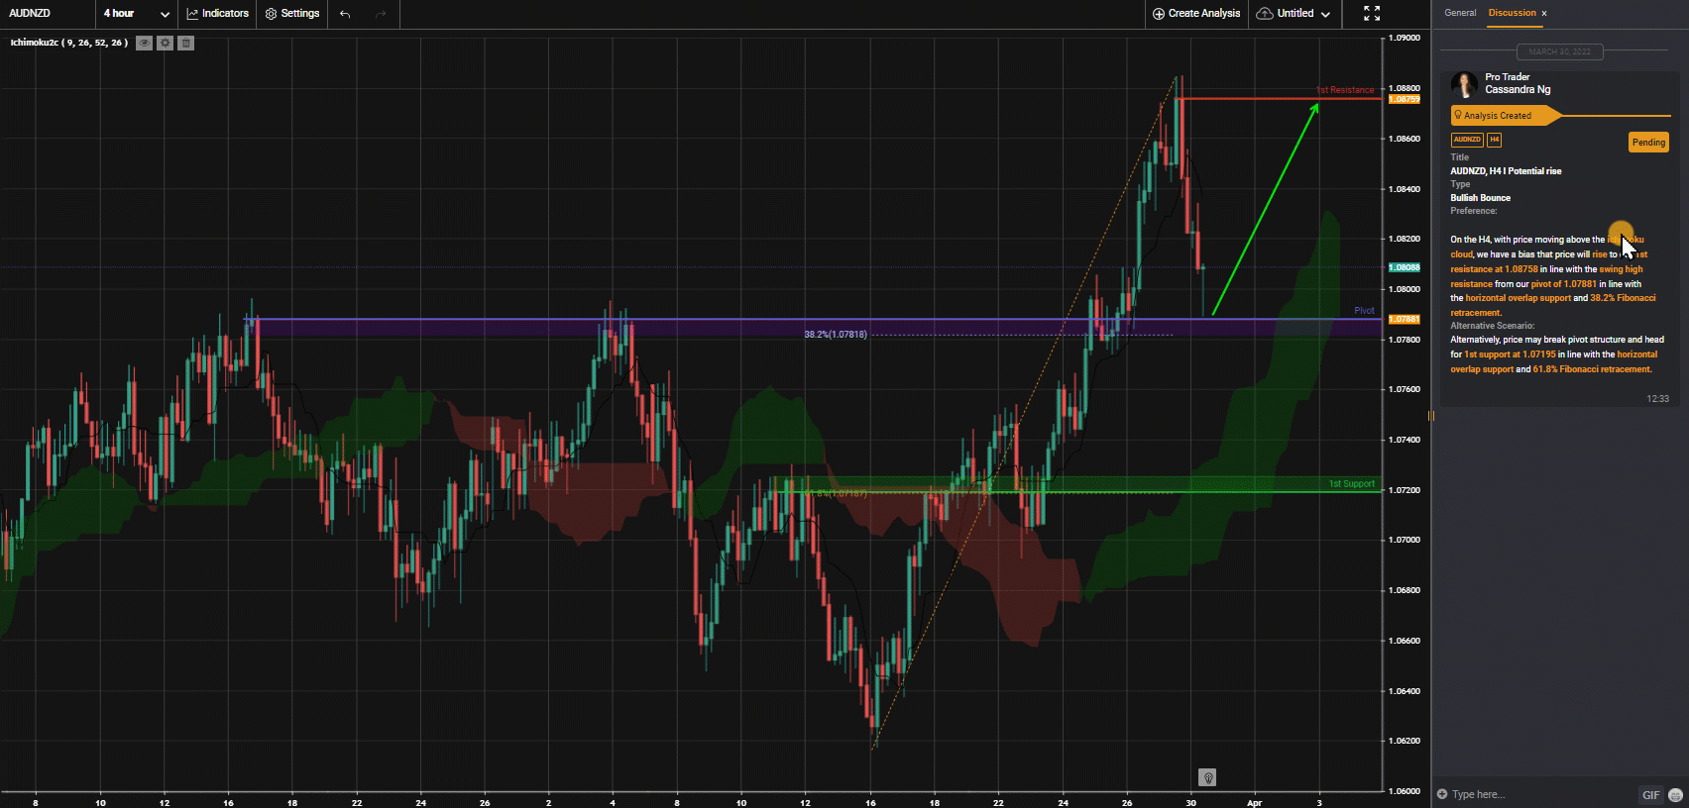Screen dimensions: 1689x808
Task: Open the GIF picker
Action: pyautogui.click(x=1650, y=794)
